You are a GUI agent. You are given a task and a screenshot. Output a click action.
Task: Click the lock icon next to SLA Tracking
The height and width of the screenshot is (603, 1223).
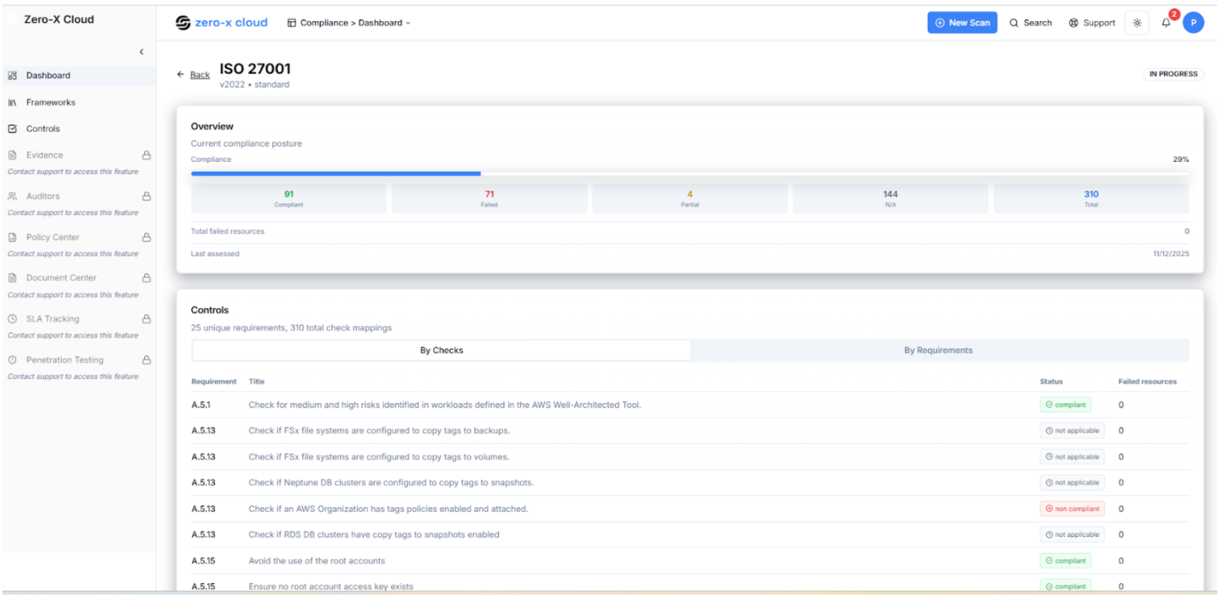coord(146,319)
